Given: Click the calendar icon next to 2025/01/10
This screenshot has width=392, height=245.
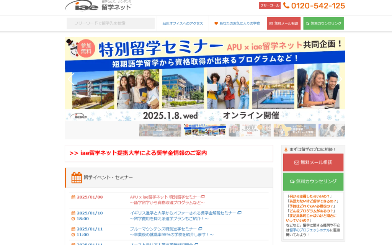Looking at the screenshot, I should (x=73, y=213).
